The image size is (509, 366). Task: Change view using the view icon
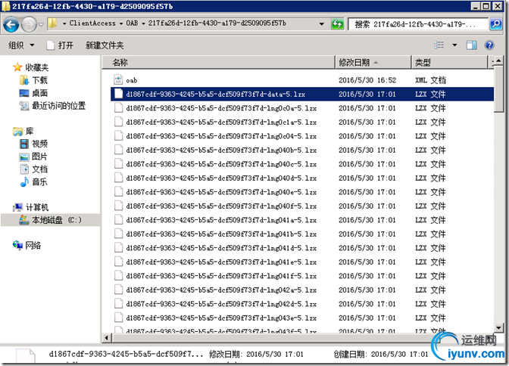439,45
